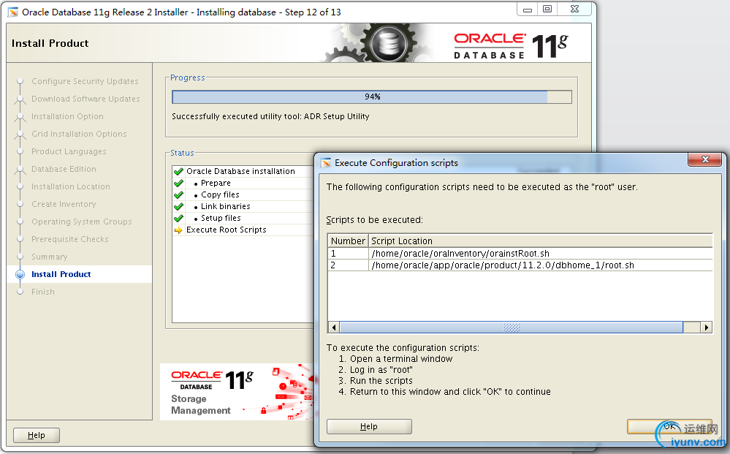
Task: Click green checkmark beside Copy files
Action: (x=178, y=194)
